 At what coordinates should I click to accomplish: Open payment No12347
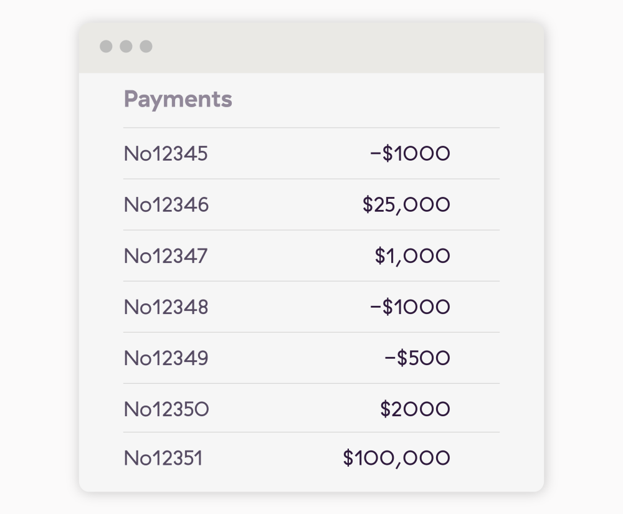pyautogui.click(x=311, y=256)
